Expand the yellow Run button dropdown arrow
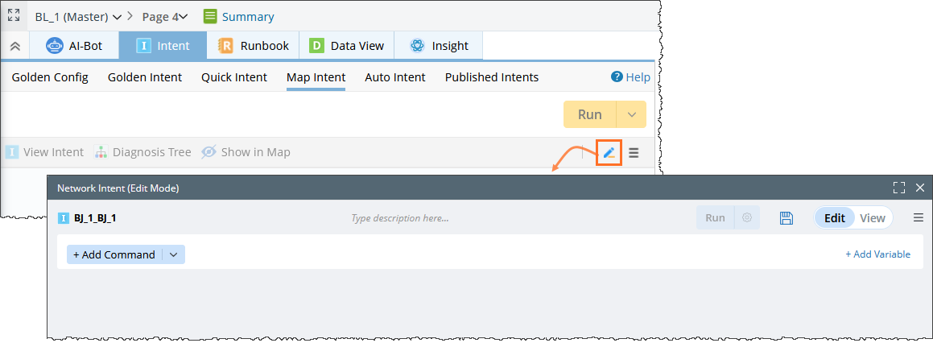Screen dimensions: 933x343 click(x=631, y=114)
